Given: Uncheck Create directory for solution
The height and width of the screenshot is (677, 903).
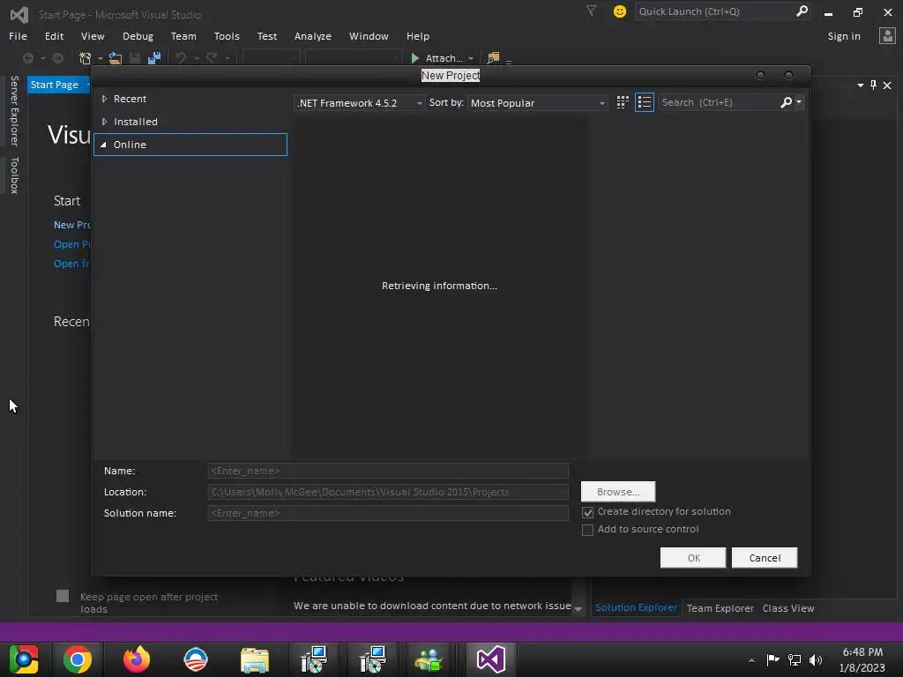Looking at the screenshot, I should pos(587,512).
